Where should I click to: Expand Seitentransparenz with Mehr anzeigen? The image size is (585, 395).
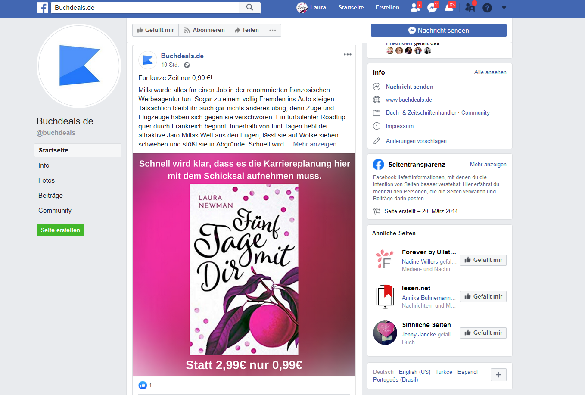click(488, 165)
